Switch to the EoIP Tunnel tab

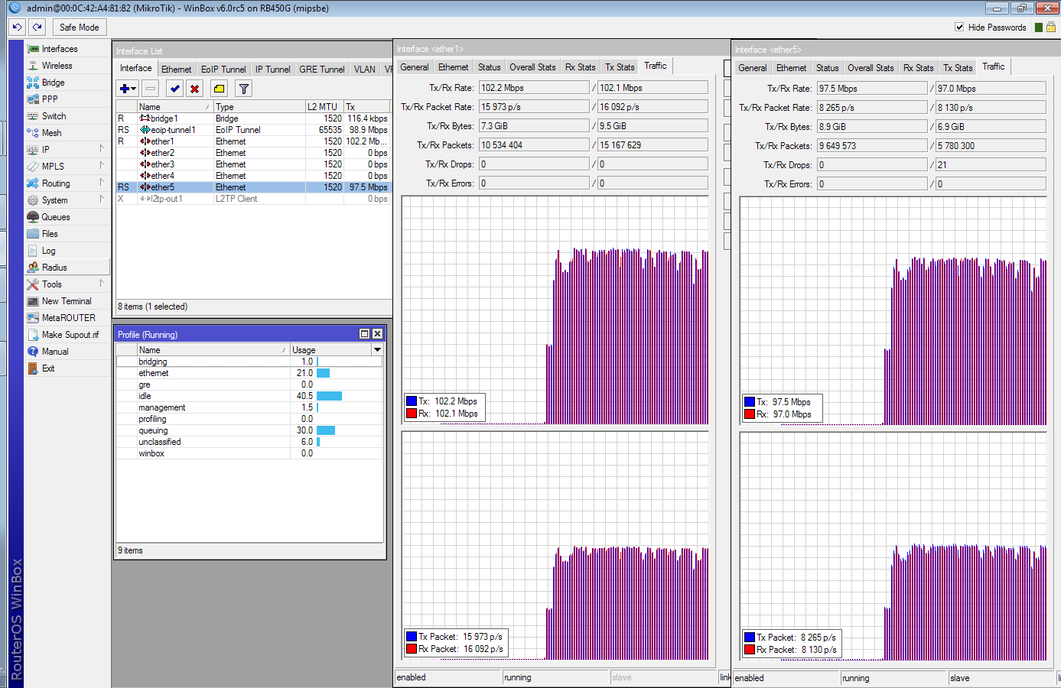[223, 69]
